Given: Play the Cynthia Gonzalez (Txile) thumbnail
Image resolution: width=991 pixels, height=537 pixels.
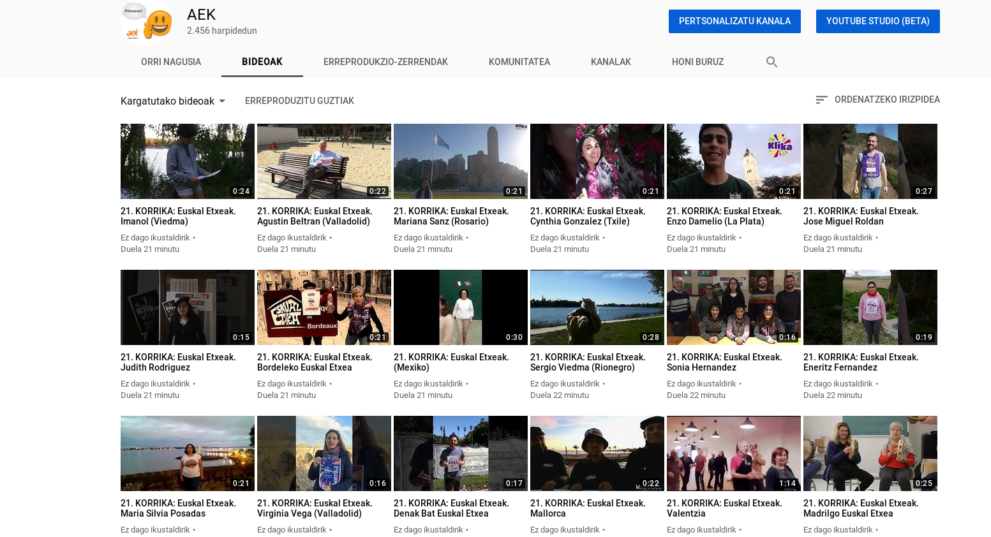Looking at the screenshot, I should tap(597, 161).
